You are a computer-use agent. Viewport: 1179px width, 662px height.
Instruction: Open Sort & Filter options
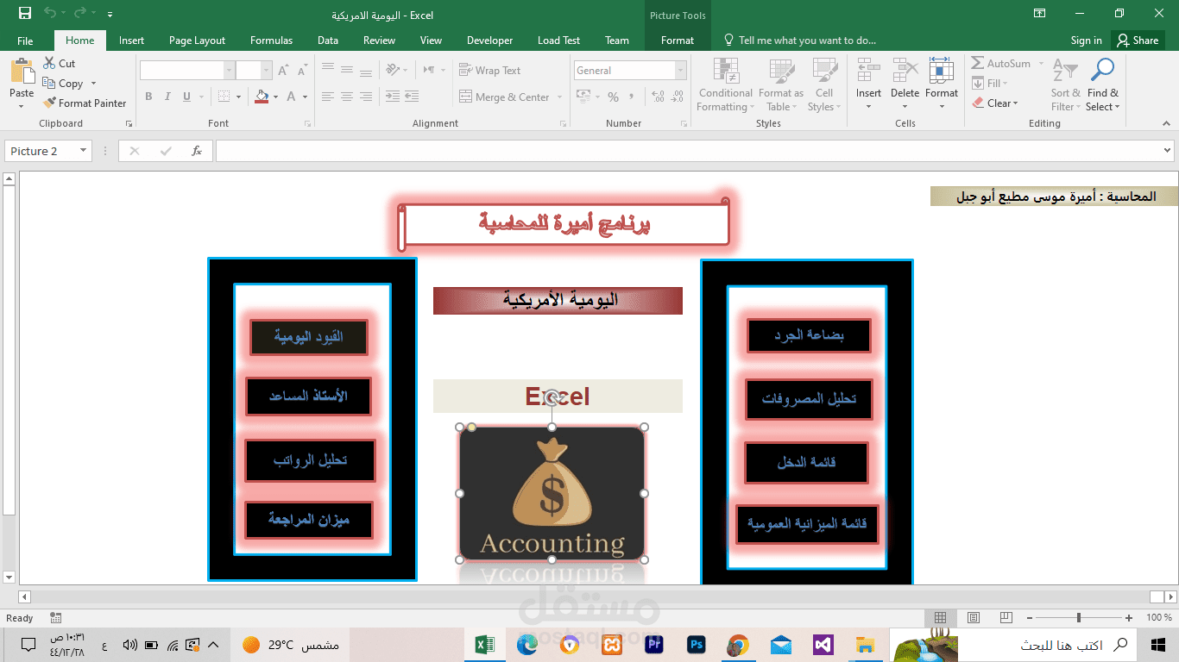click(x=1064, y=84)
